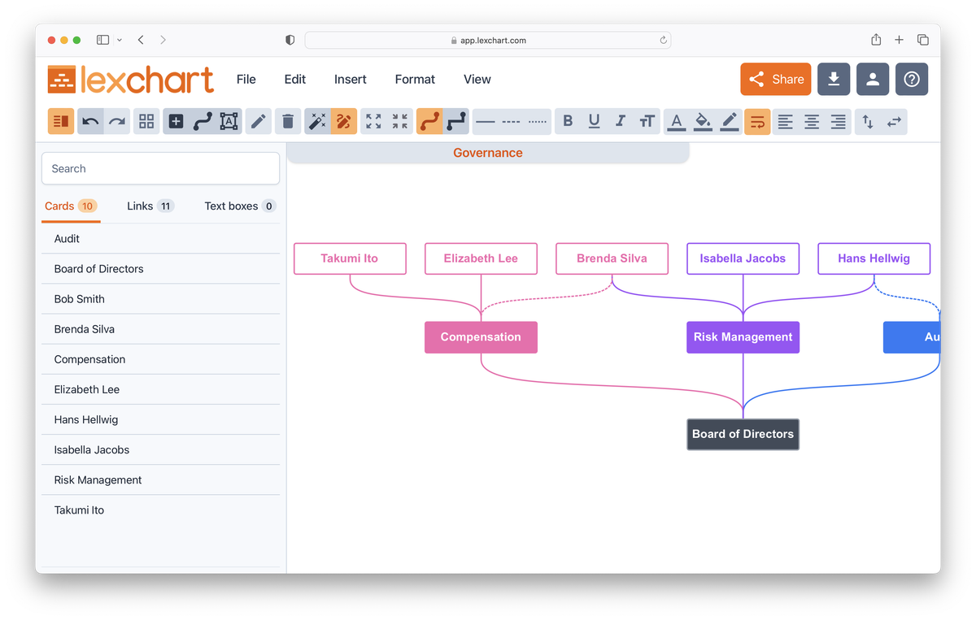Reload the page in Safari
Image resolution: width=976 pixels, height=620 pixels.
663,40
